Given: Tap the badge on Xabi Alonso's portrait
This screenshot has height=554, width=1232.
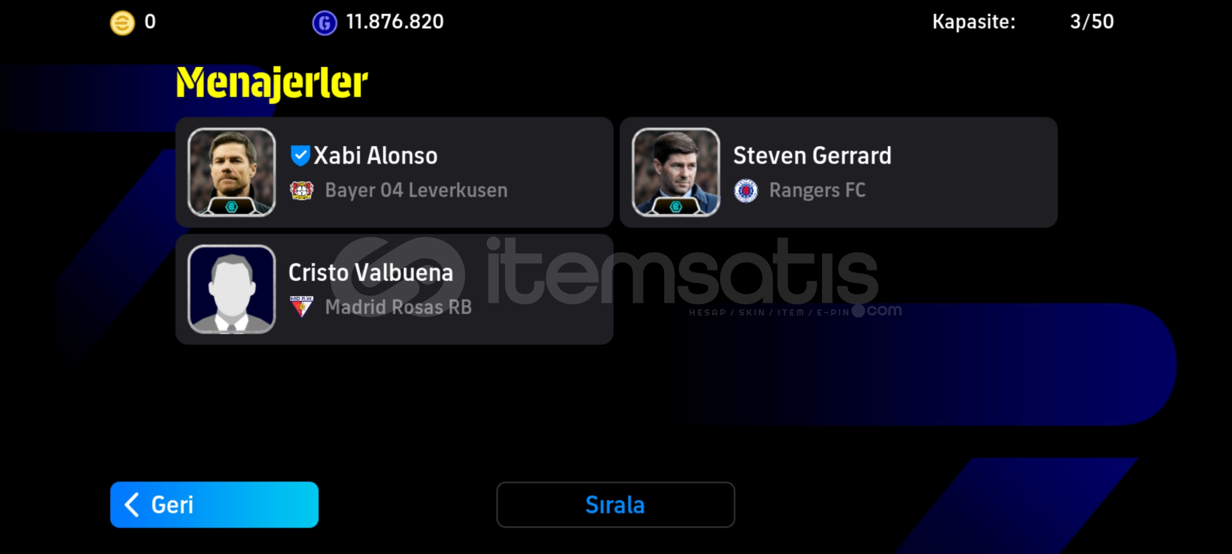Looking at the screenshot, I should [231, 206].
